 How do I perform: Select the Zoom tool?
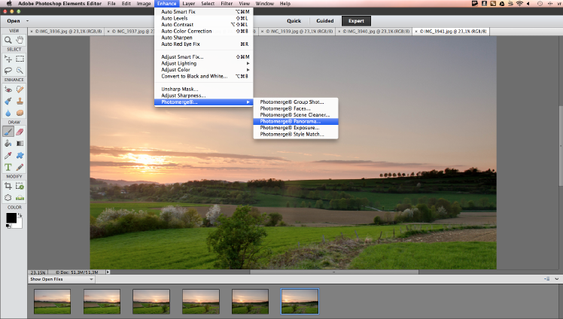tap(8, 40)
